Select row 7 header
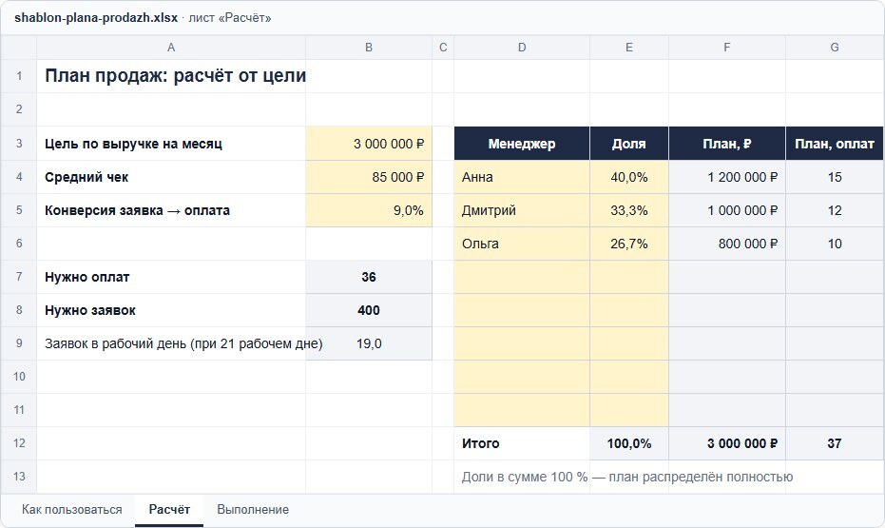This screenshot has width=885, height=528. click(x=19, y=277)
